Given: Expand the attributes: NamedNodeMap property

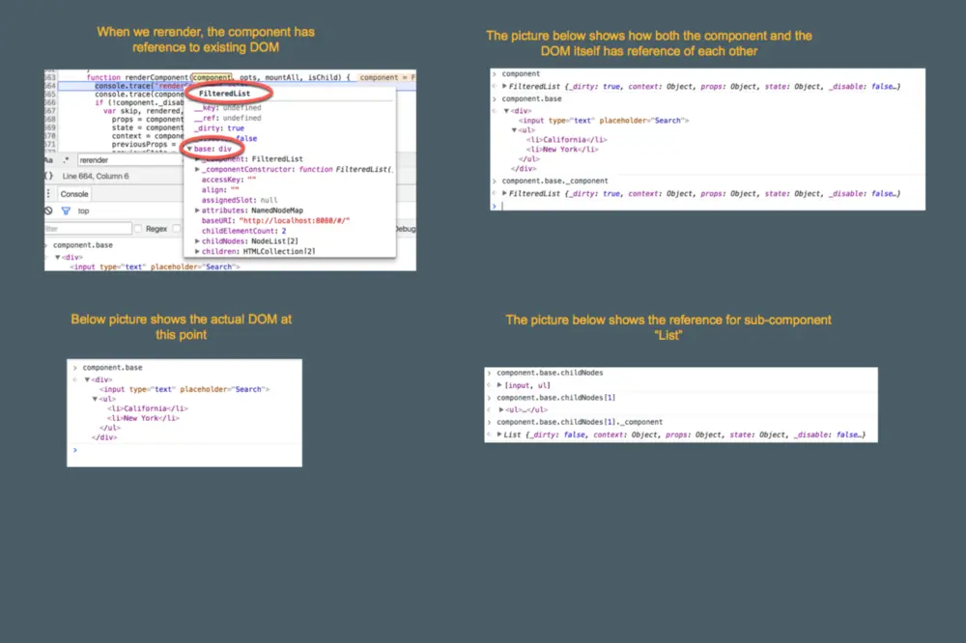Looking at the screenshot, I should 197,210.
